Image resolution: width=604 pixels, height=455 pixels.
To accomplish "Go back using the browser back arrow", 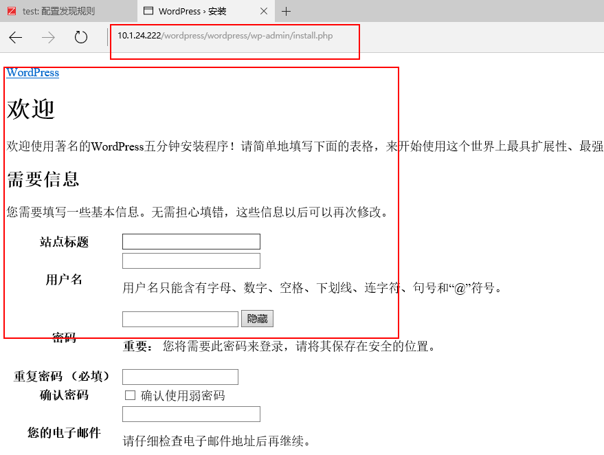I will (15, 37).
